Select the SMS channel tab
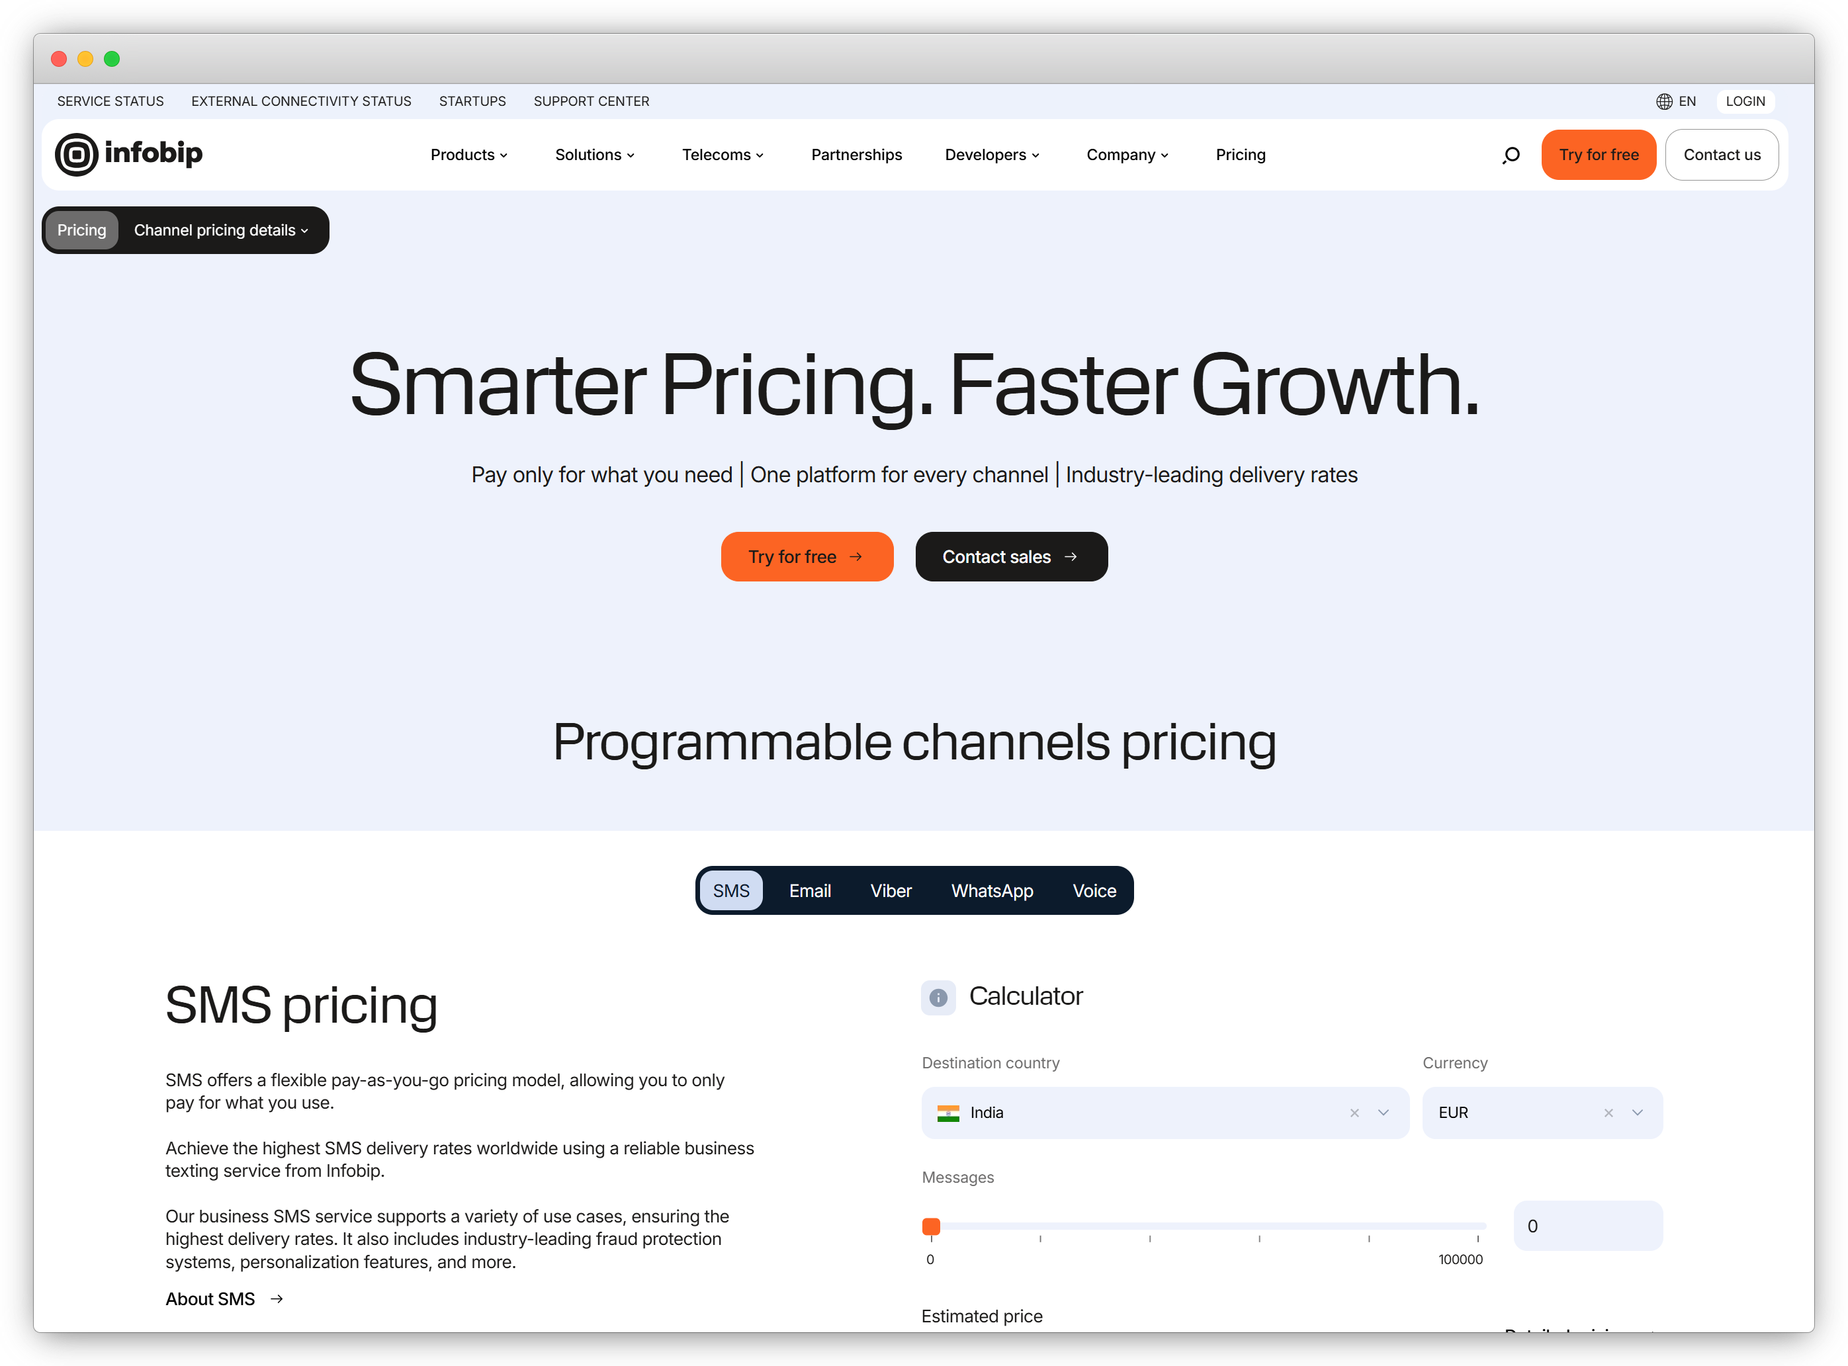Viewport: 1848px width, 1366px height. (731, 890)
